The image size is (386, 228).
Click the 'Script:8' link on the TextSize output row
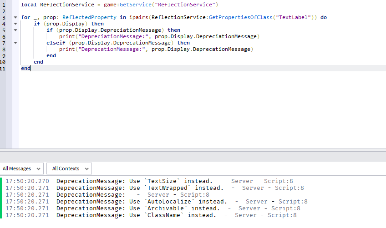(x=279, y=181)
